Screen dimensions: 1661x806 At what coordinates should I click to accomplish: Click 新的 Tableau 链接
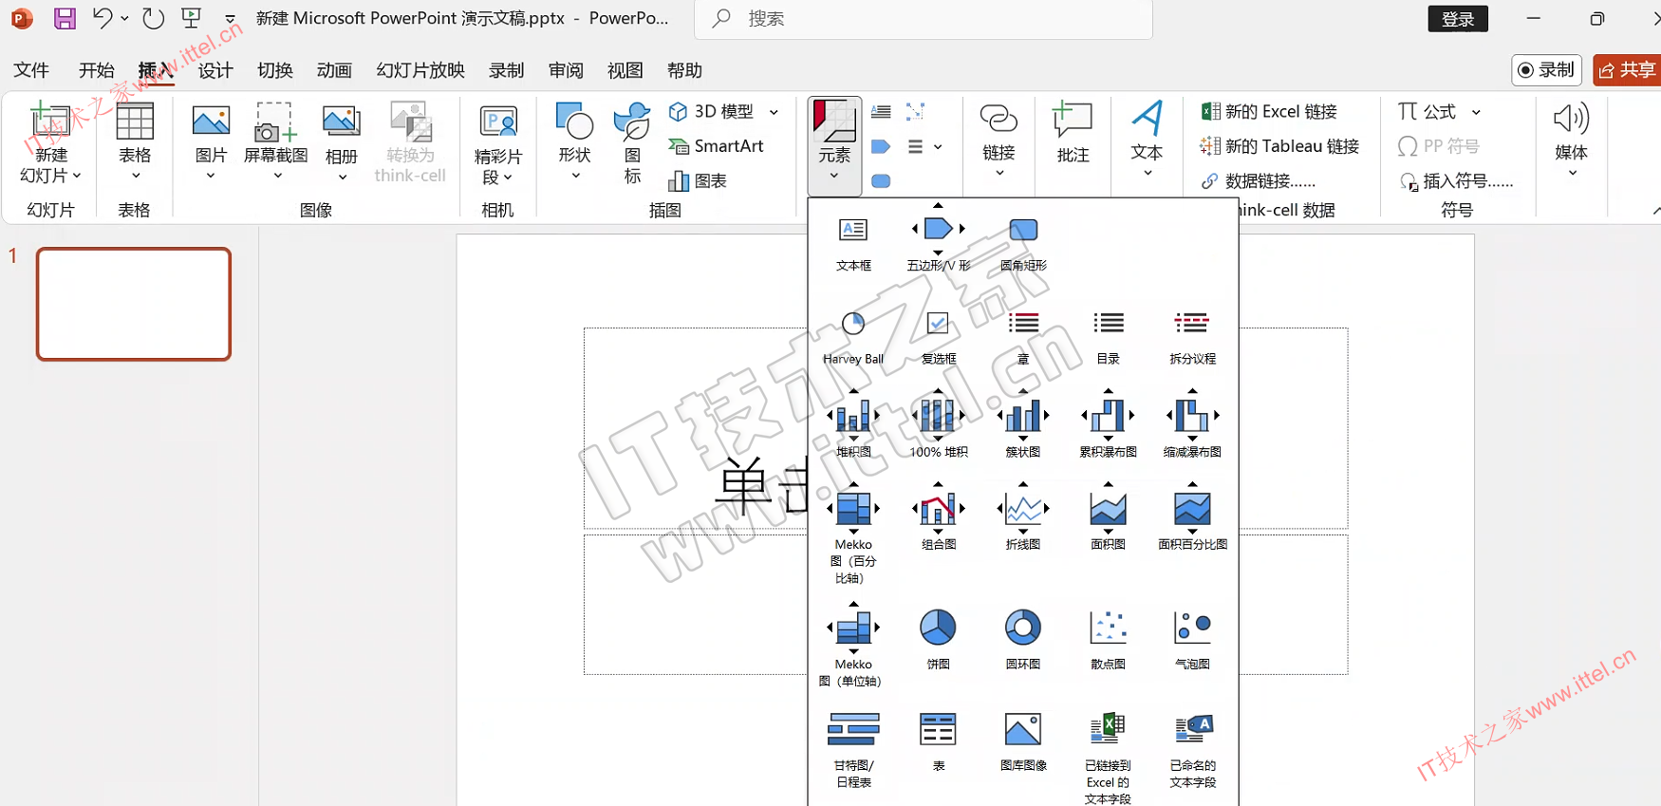coord(1279,146)
